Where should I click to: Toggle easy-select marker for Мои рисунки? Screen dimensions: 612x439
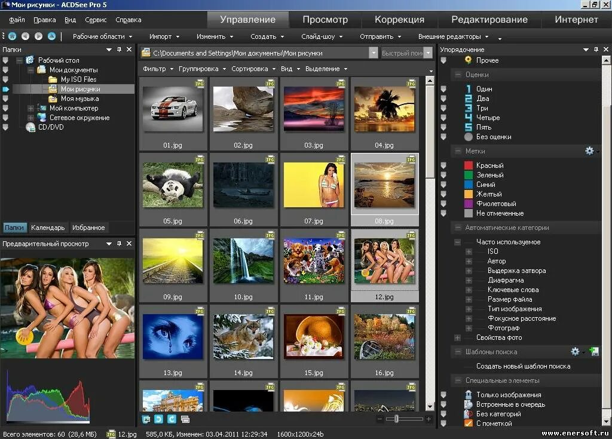coord(5,89)
